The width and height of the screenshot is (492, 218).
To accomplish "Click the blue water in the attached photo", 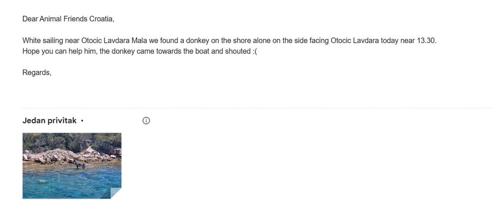I will point(59,185).
